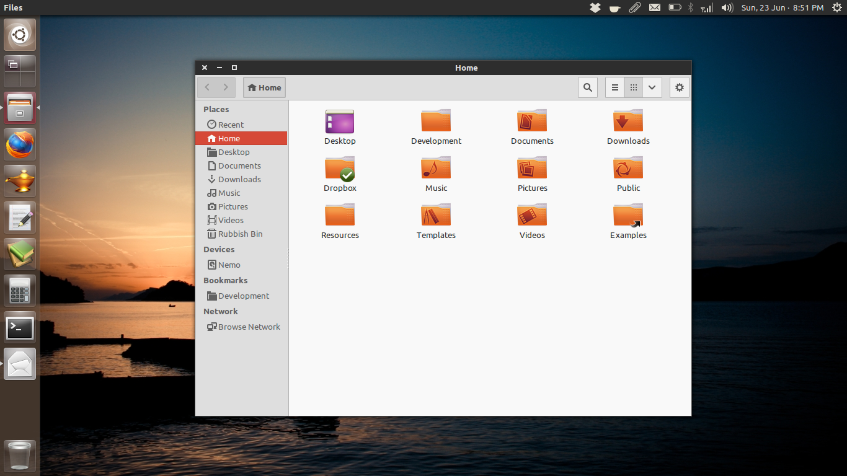Open the clock showing Sun, 23 Jun

click(783, 7)
